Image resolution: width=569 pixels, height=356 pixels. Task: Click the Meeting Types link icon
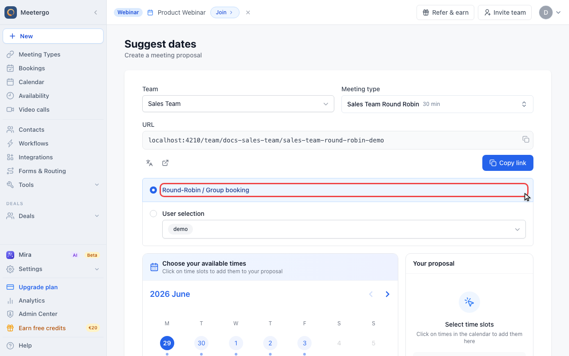10,54
